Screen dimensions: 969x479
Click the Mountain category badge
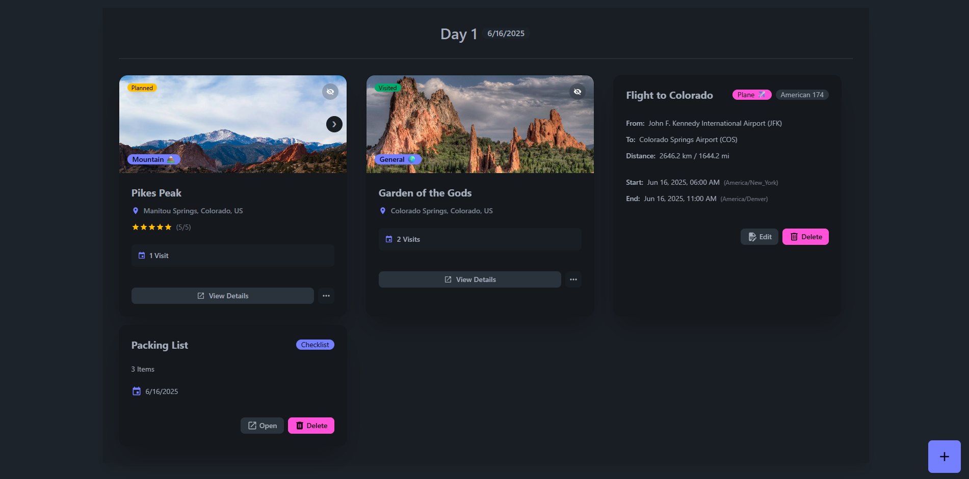click(x=153, y=159)
